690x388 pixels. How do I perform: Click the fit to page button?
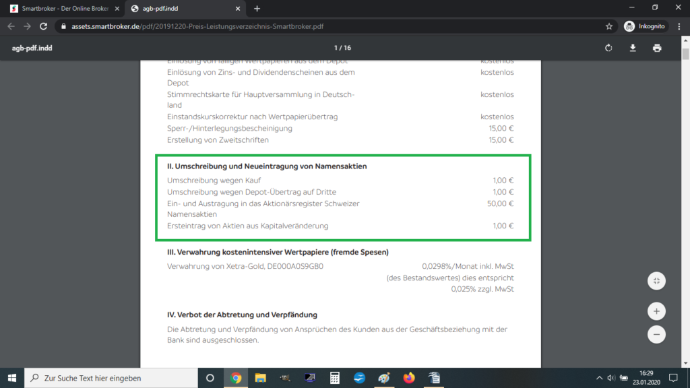[x=656, y=281]
